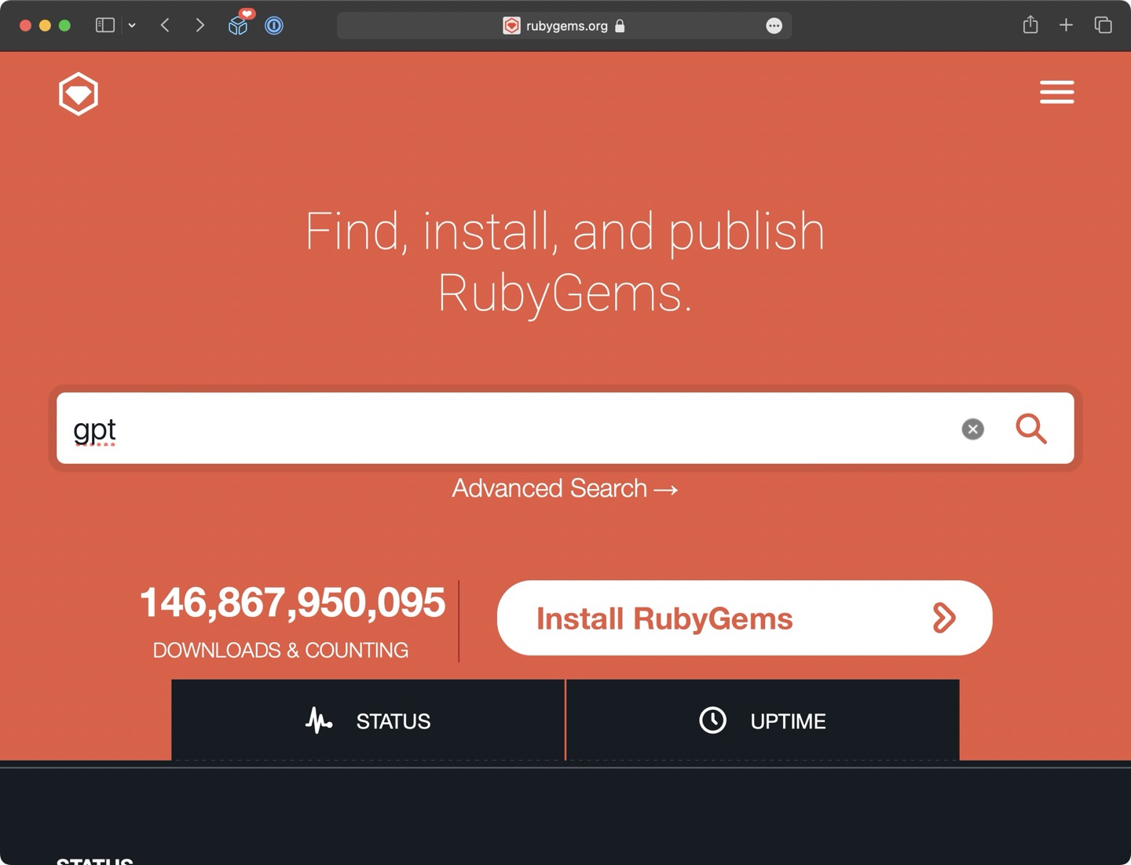This screenshot has height=865, width=1131.
Task: Open the page options ellipsis menu
Action: pos(774,26)
